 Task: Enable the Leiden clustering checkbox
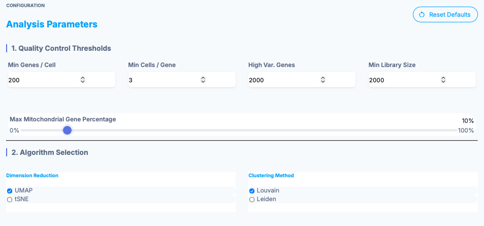pyautogui.click(x=252, y=200)
